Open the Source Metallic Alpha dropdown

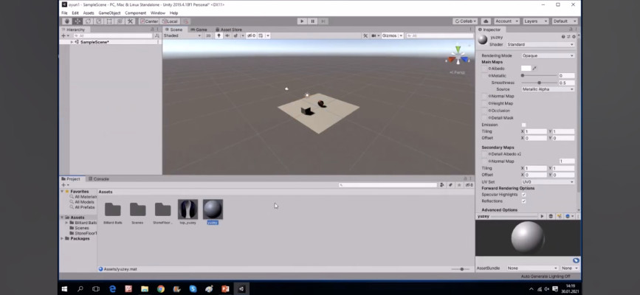(x=548, y=89)
